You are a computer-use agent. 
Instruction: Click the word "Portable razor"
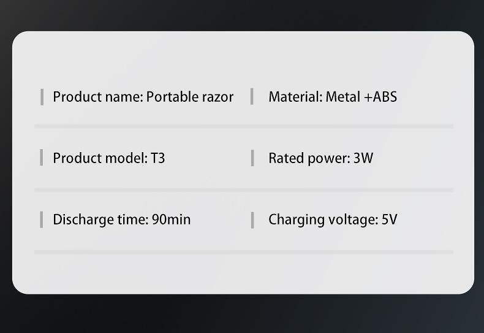(x=189, y=97)
